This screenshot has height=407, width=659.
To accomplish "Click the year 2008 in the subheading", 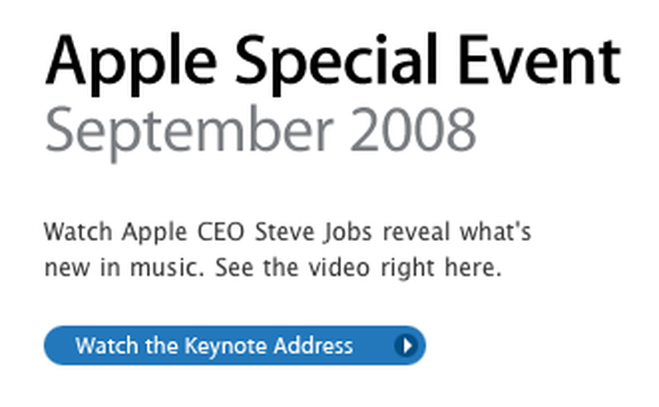I will coord(414,130).
